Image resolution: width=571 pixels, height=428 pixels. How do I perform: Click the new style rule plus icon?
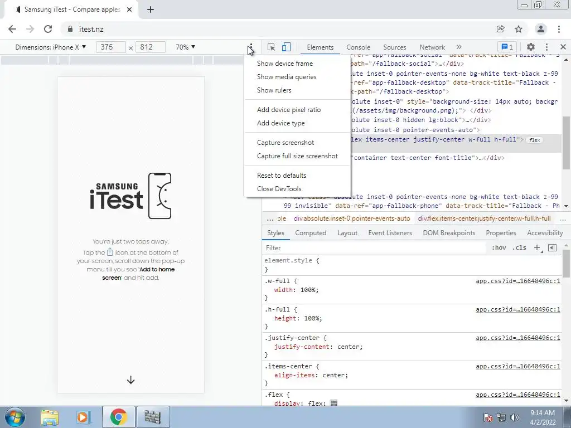point(537,248)
